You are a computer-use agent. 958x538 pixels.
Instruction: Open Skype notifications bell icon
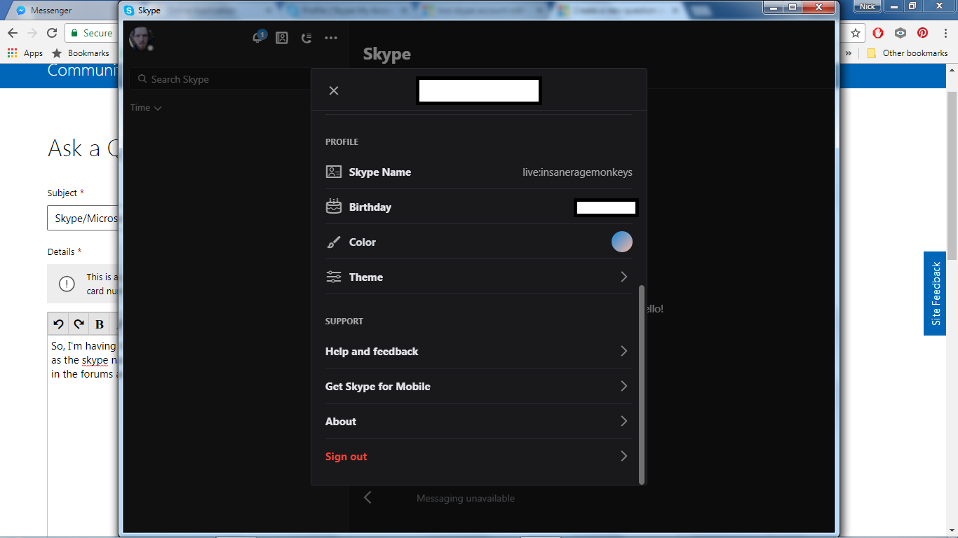[259, 37]
